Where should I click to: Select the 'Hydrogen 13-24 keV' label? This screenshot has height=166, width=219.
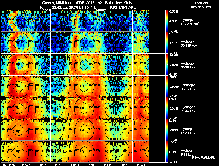[x=188, y=131]
